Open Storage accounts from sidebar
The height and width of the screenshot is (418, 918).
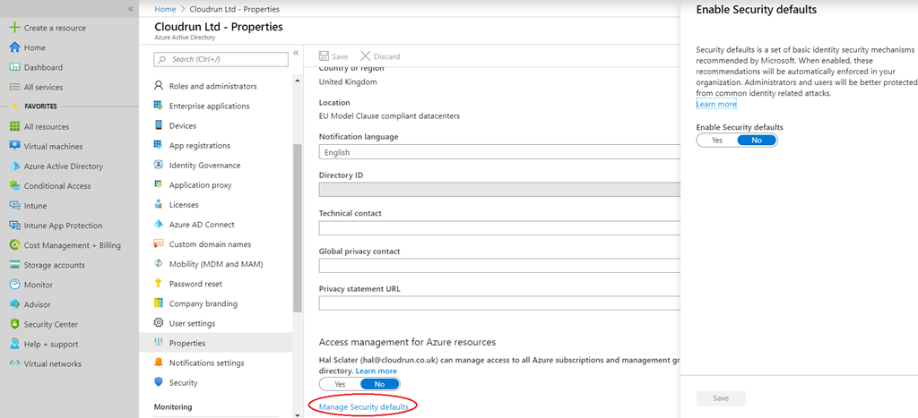point(54,265)
